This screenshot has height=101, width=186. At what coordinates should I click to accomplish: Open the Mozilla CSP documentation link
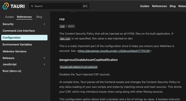point(114,51)
